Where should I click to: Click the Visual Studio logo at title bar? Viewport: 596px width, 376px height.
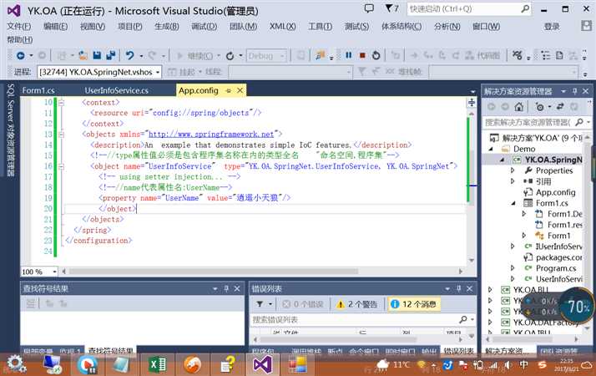13,11
